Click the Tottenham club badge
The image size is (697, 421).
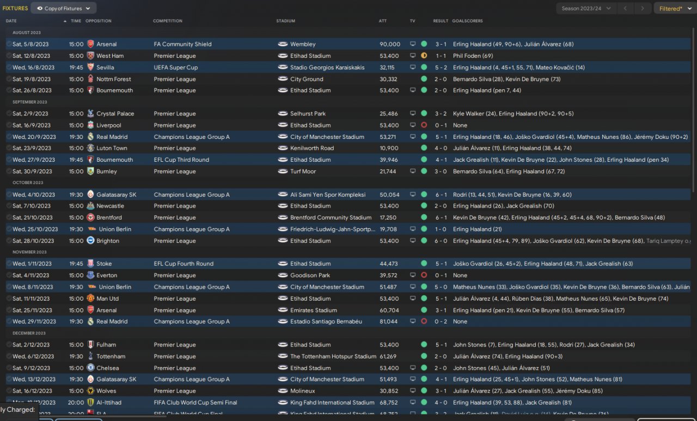tap(90, 356)
